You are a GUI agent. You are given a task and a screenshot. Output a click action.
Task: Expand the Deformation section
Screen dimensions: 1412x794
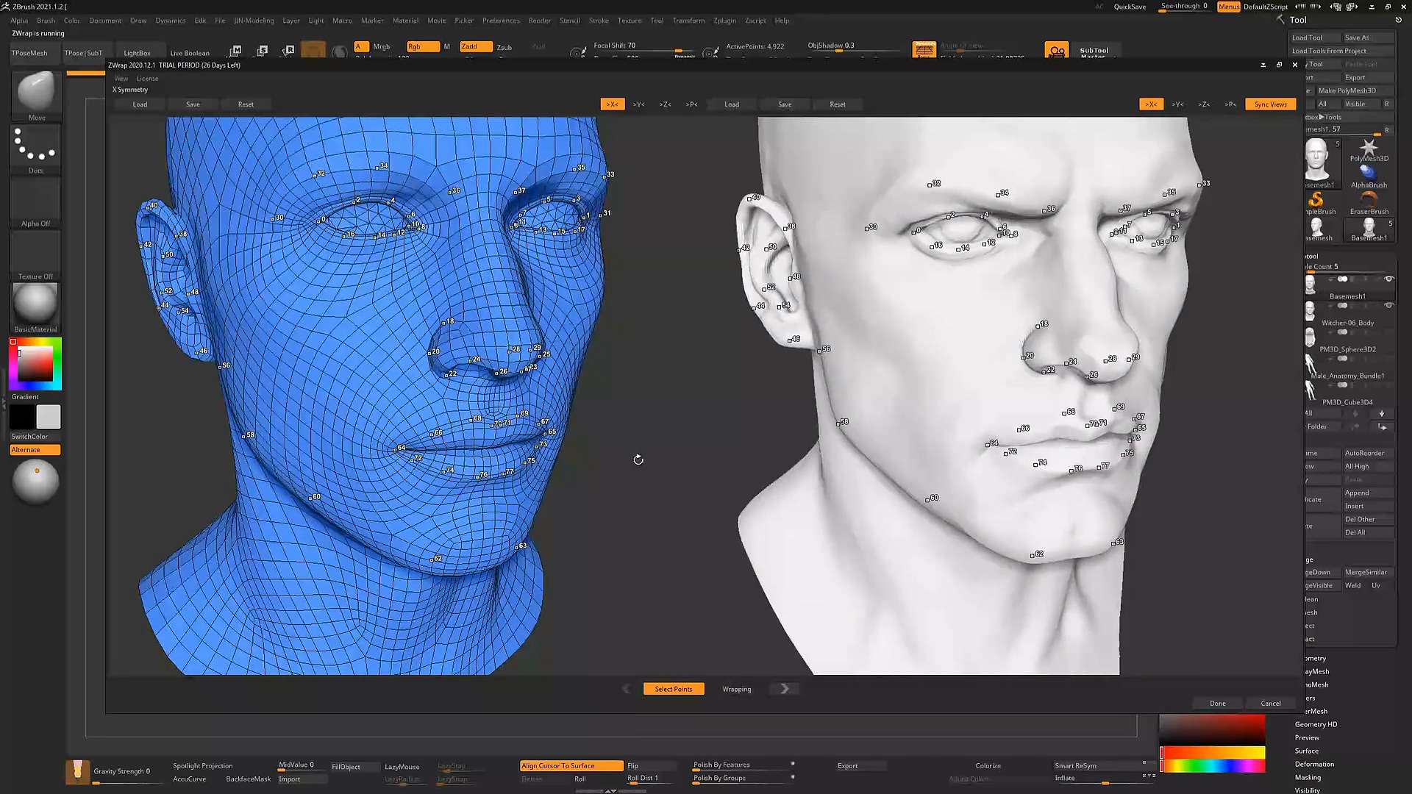(1314, 764)
